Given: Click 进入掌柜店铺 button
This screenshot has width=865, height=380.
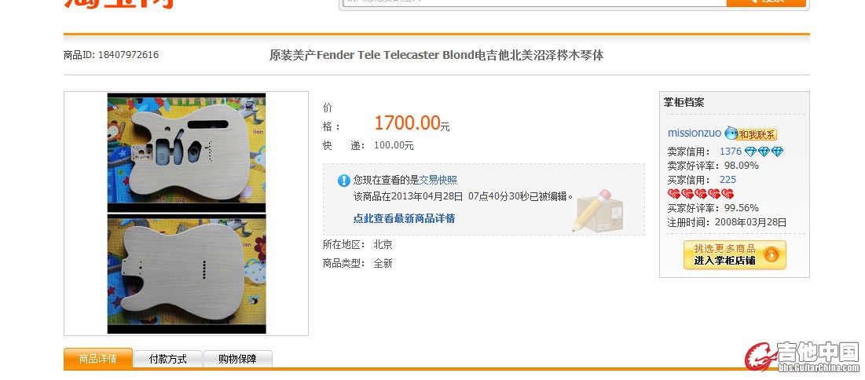Looking at the screenshot, I should (x=735, y=255).
